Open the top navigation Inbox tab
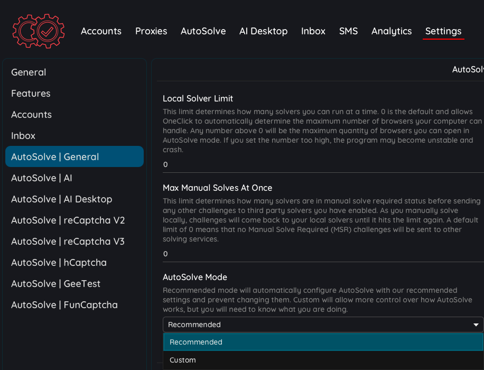The image size is (484, 370). (x=313, y=31)
